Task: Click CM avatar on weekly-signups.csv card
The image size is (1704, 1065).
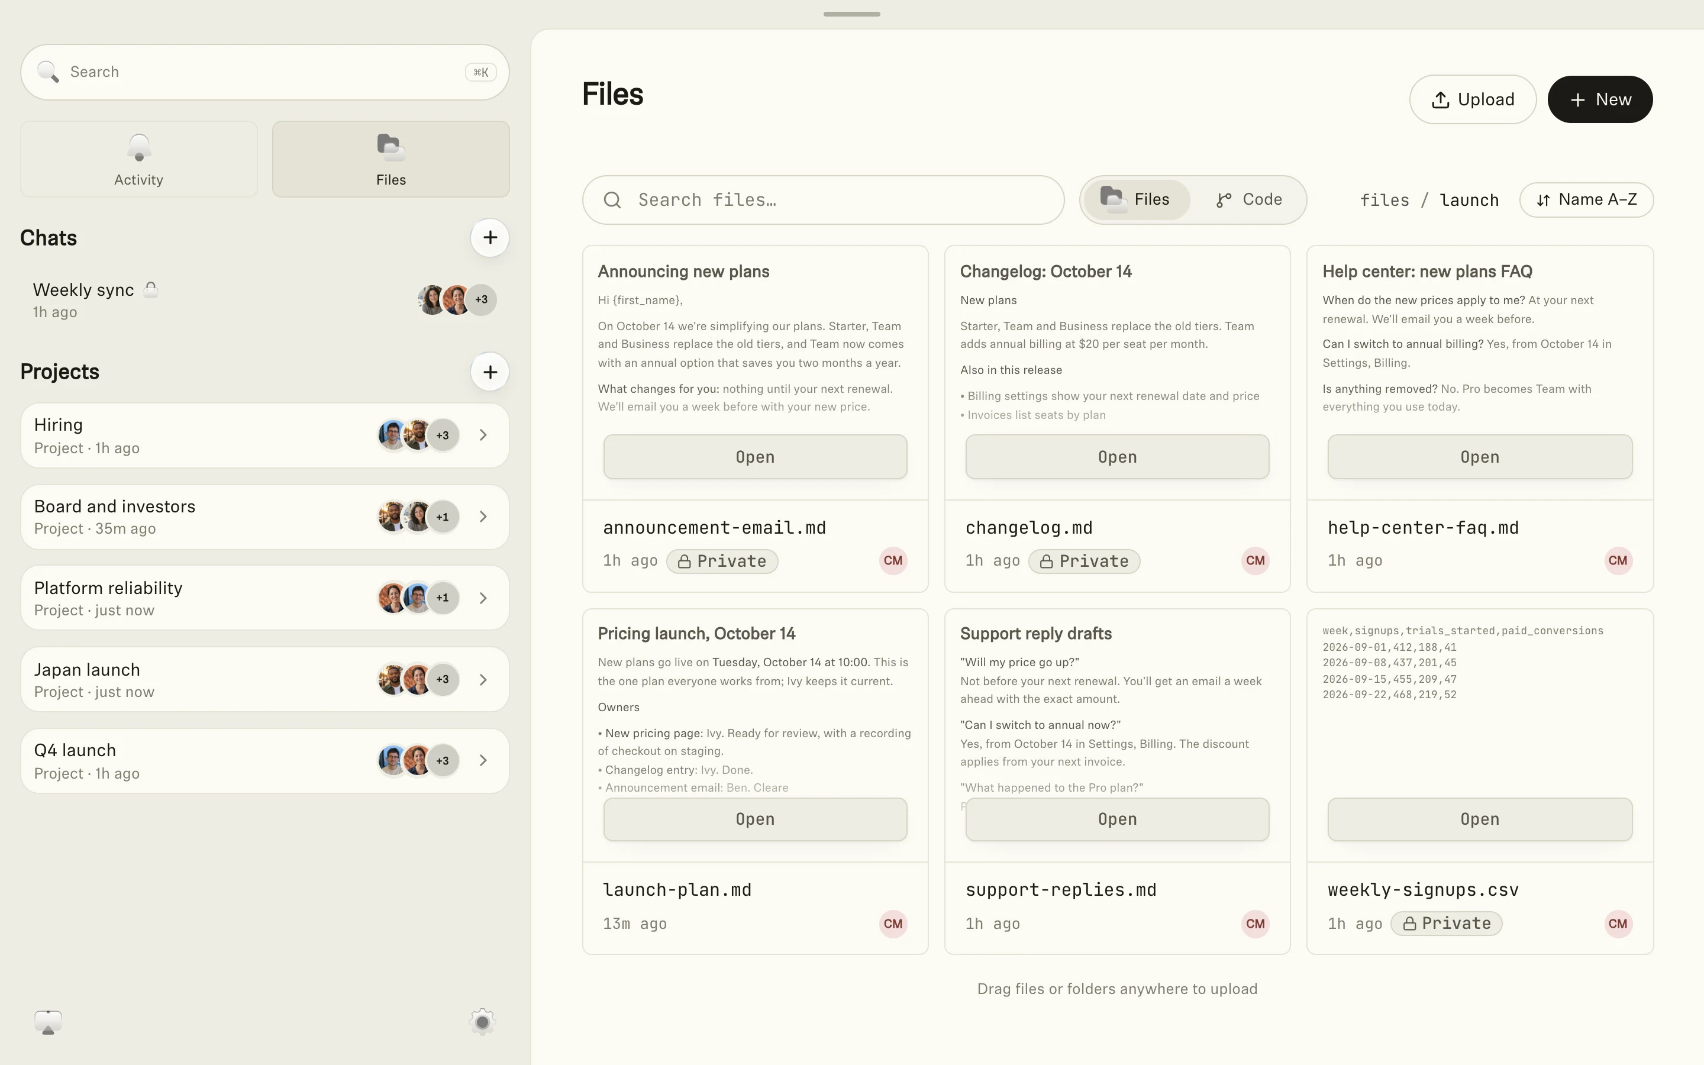Action: [1618, 924]
